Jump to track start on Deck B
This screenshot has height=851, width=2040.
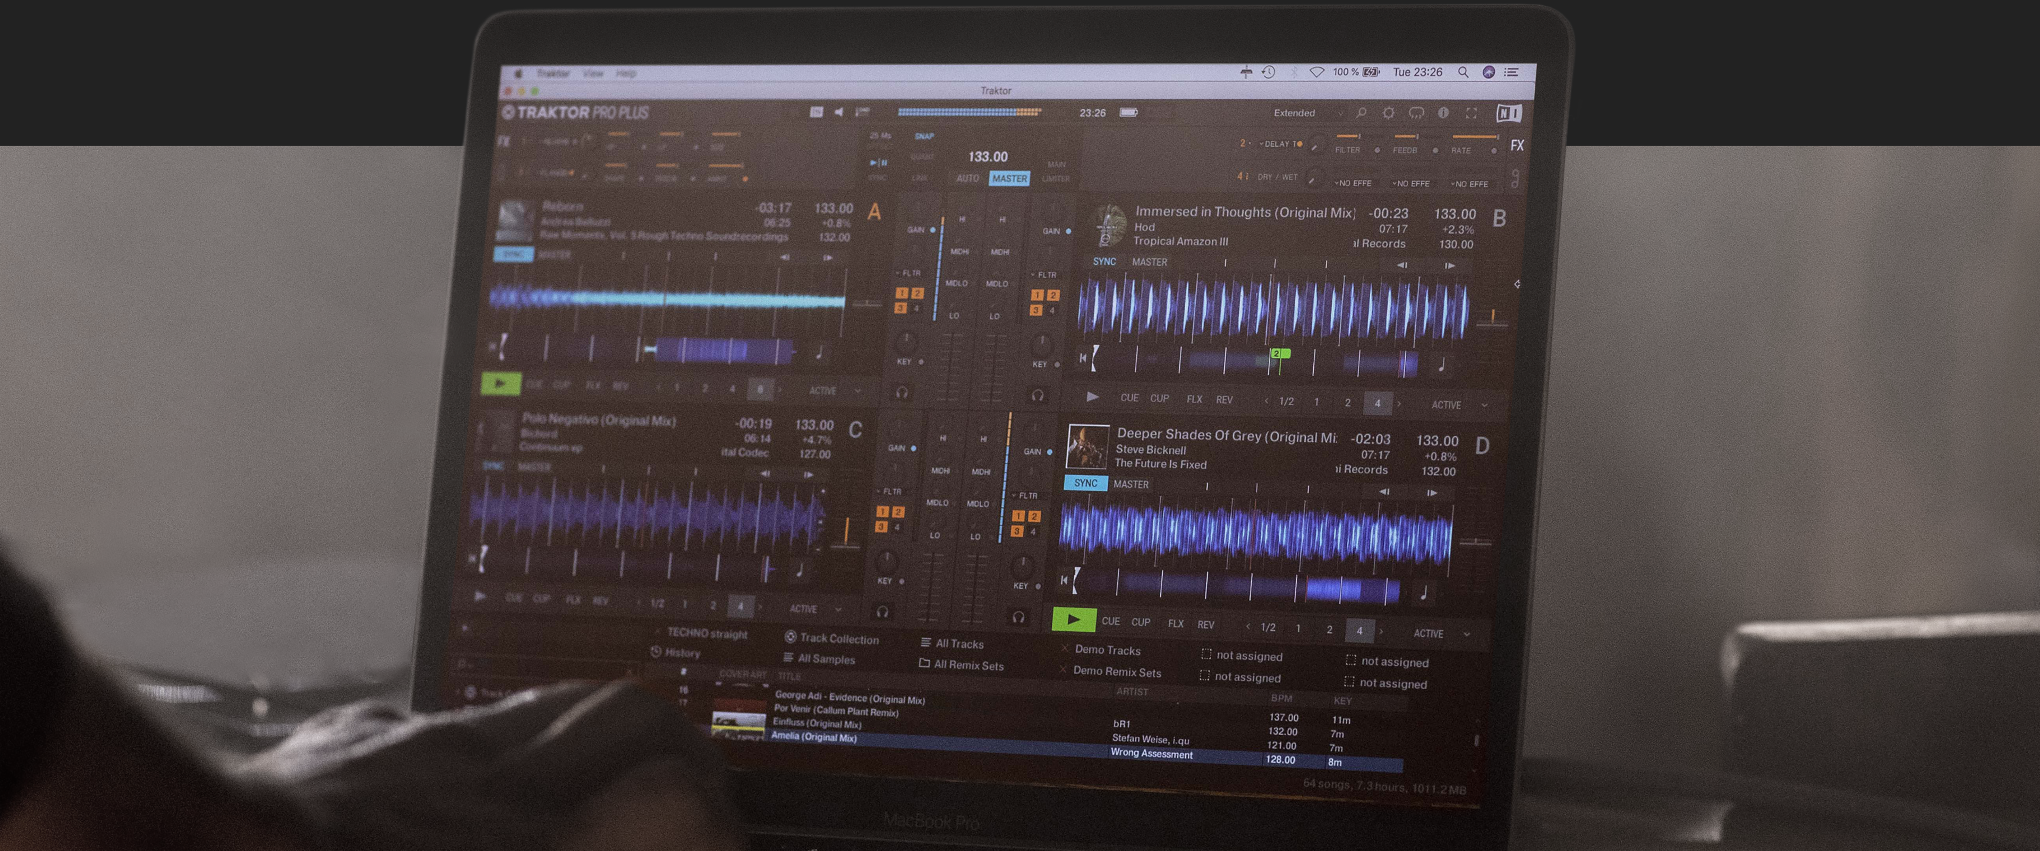pyautogui.click(x=1083, y=358)
